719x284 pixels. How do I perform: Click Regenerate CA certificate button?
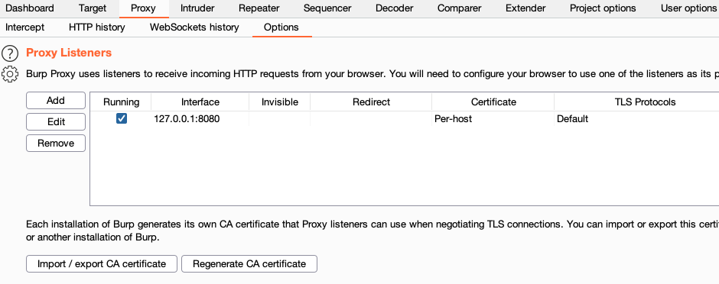(249, 264)
